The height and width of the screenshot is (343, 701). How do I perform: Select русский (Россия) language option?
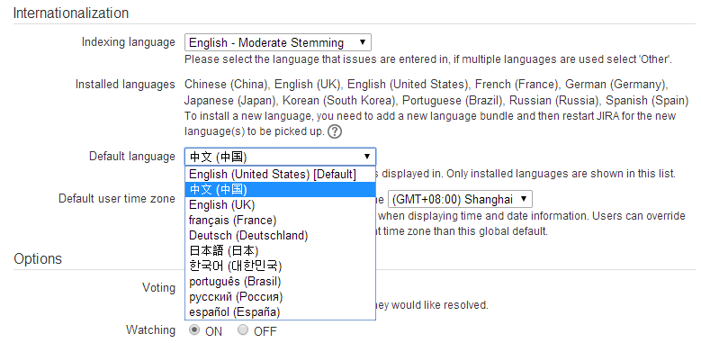[281, 296]
